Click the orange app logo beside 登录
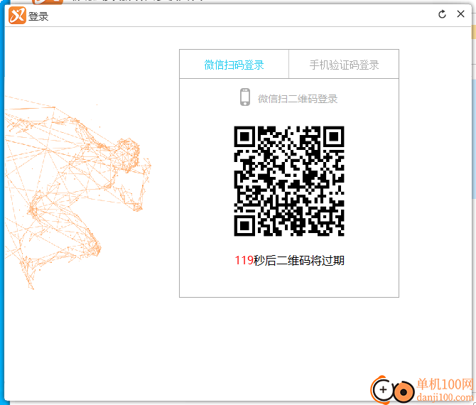The width and height of the screenshot is (476, 405). pos(17,15)
